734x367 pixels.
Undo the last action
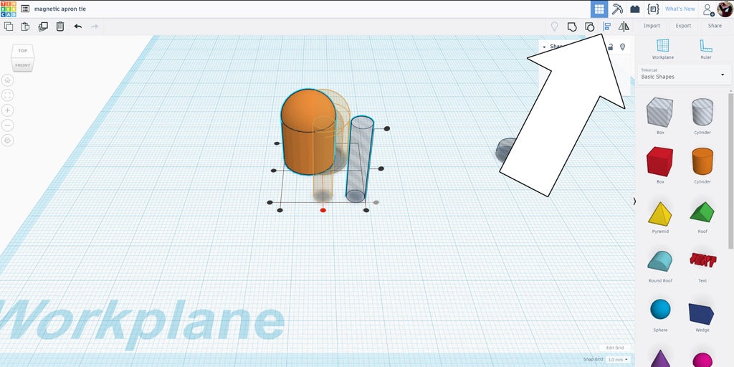pyautogui.click(x=77, y=27)
